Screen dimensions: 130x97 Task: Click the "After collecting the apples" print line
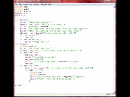tap(50, 31)
